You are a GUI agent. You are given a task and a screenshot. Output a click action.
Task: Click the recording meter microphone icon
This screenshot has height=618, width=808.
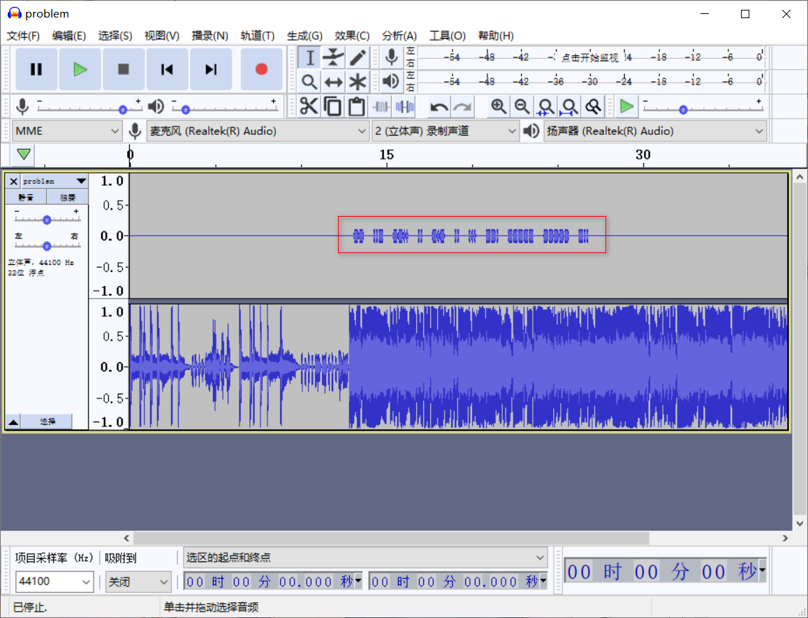tap(392, 57)
